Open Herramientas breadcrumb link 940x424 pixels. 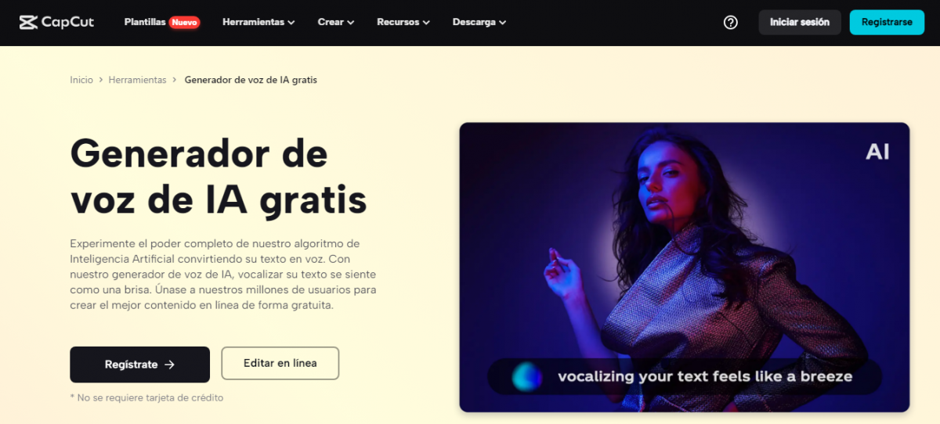click(137, 80)
